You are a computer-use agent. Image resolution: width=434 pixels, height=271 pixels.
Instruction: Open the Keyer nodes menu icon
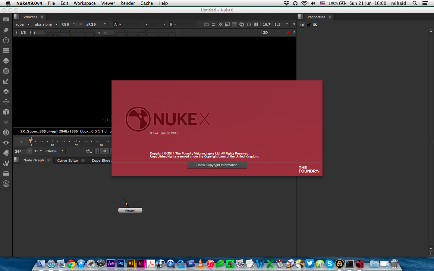coord(6,81)
